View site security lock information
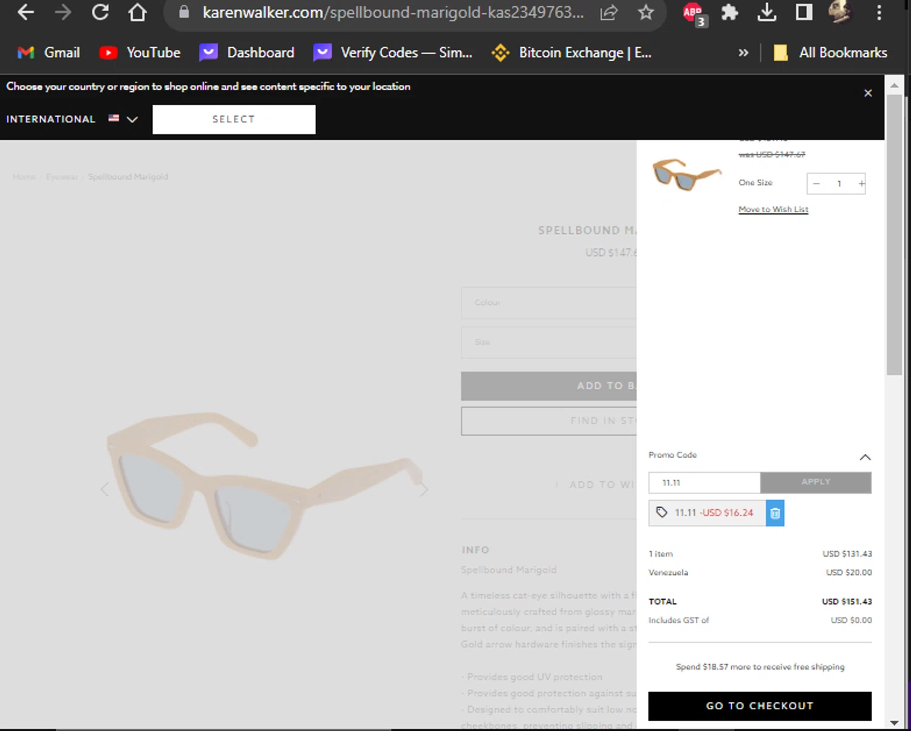This screenshot has width=911, height=731. pos(184,12)
